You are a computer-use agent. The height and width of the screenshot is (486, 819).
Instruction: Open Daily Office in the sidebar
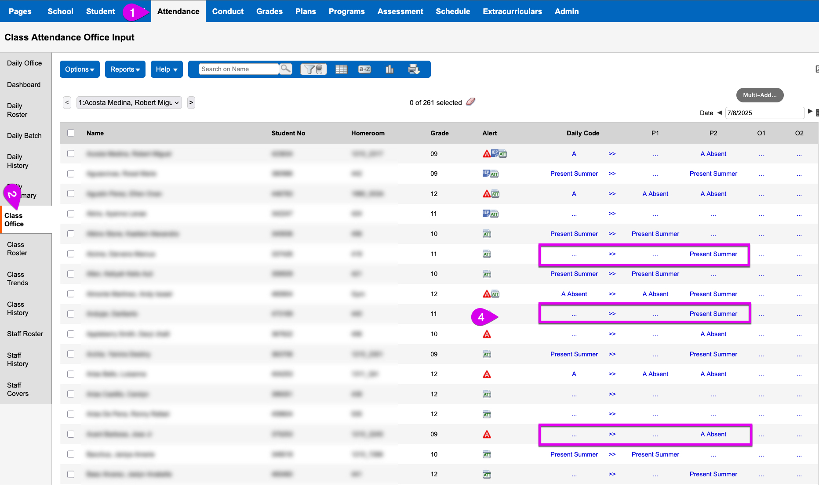(x=25, y=63)
